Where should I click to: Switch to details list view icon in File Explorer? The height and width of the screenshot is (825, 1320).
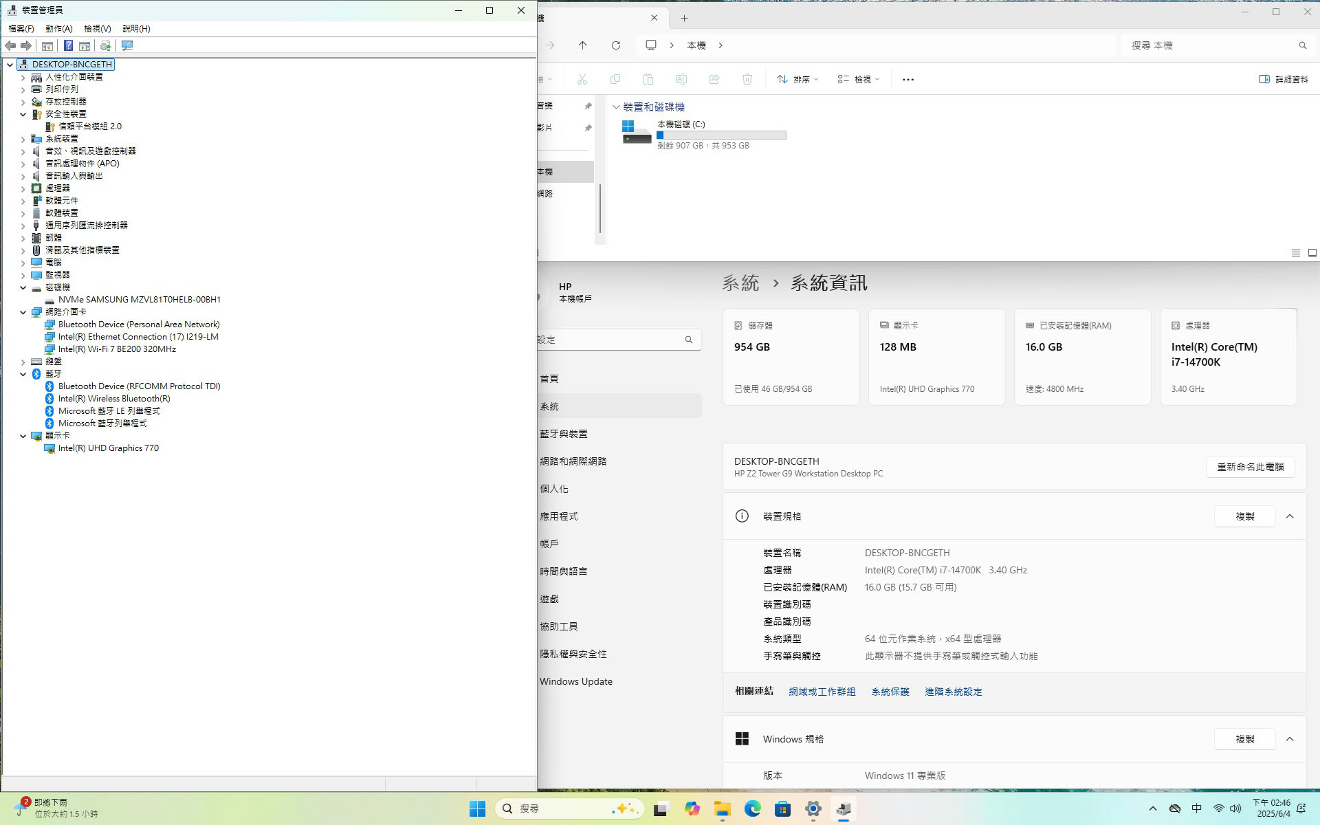(1296, 253)
